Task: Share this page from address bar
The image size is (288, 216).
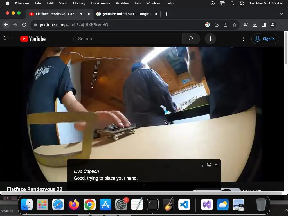Action: pos(226,25)
